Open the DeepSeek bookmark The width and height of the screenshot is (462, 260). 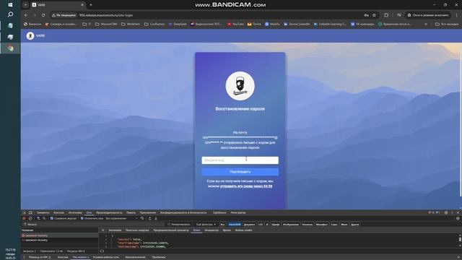[x=178, y=24]
